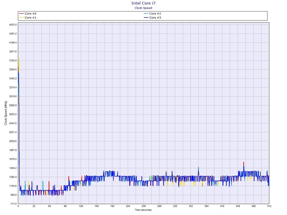Screen dimensions: 287x215
Task: Click the 352 x-axis tick label
Action: pos(191,206)
